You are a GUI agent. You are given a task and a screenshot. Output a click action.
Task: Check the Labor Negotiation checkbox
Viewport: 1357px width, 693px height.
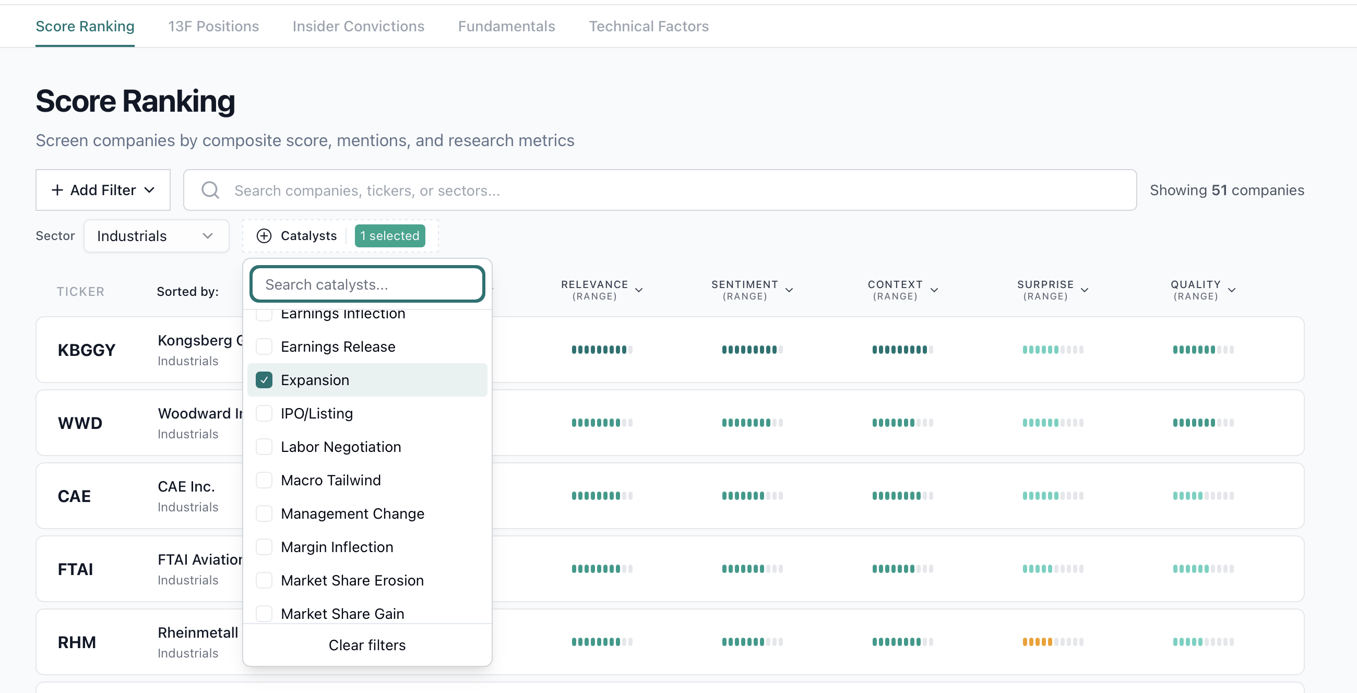coord(264,447)
